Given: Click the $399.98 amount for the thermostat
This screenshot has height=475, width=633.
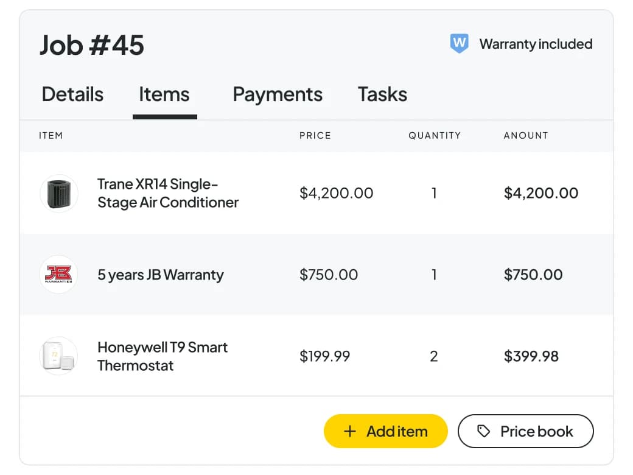Looking at the screenshot, I should point(531,356).
